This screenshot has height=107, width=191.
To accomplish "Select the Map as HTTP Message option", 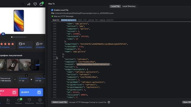I will click(x=62, y=16).
